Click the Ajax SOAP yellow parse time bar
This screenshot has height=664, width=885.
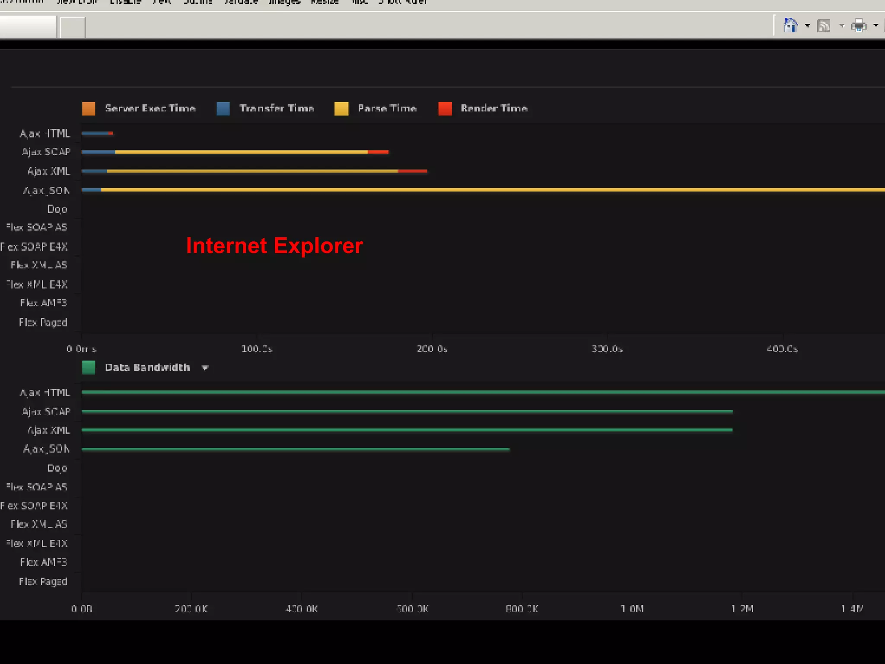point(242,152)
